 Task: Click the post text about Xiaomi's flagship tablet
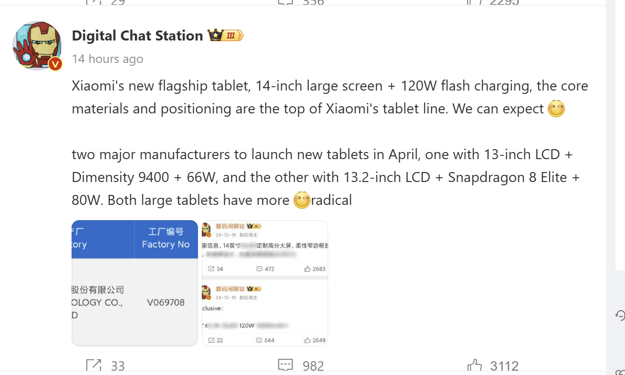pyautogui.click(x=329, y=97)
